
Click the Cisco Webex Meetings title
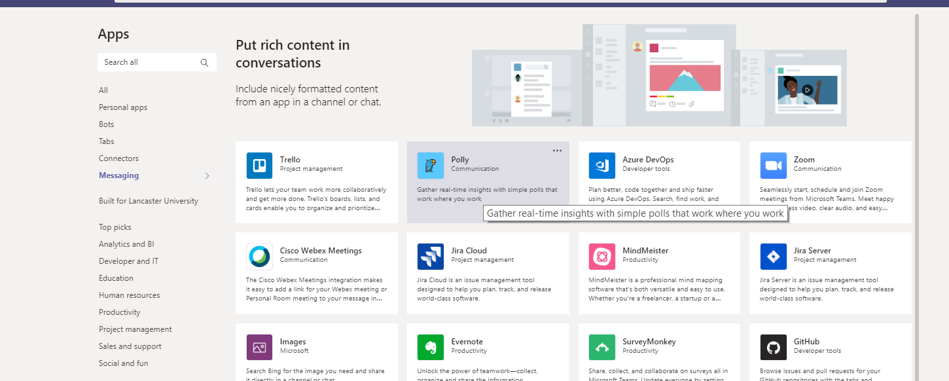tap(321, 251)
